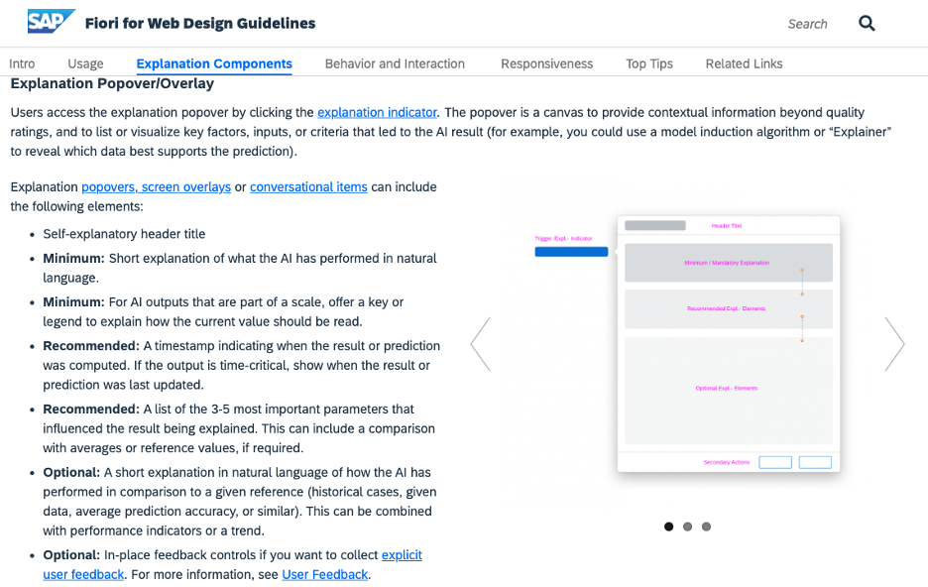Click the magnifying glass search icon
This screenshot has width=928, height=587.
(x=867, y=23)
